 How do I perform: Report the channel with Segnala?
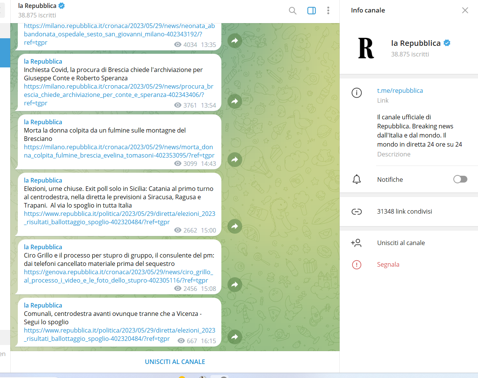click(x=388, y=264)
